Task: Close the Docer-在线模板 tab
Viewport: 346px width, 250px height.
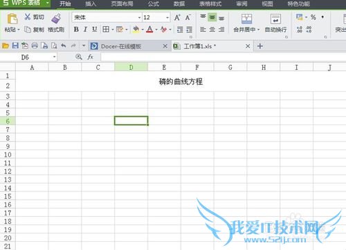Action: tap(165, 46)
